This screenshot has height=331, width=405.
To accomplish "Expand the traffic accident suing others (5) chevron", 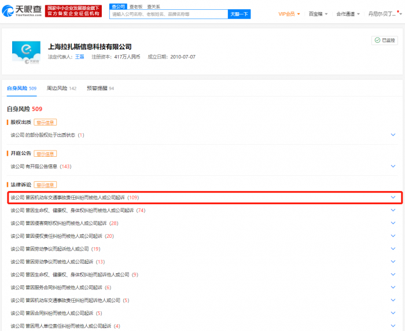I will (393, 300).
